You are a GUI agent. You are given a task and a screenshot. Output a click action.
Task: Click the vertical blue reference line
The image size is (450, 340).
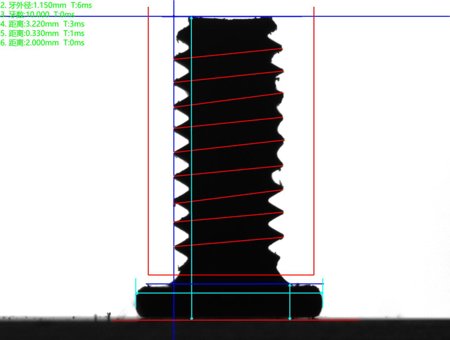[x=174, y=156]
